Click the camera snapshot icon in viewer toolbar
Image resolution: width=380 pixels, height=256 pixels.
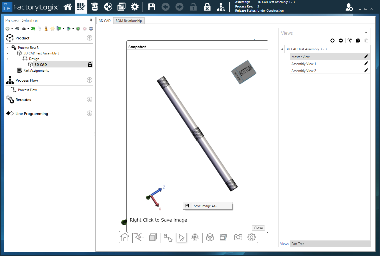238,237
